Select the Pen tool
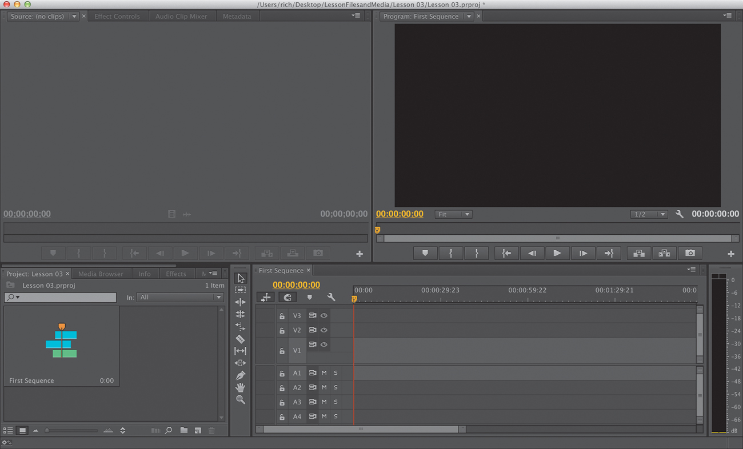Image resolution: width=743 pixels, height=449 pixels. pyautogui.click(x=241, y=375)
